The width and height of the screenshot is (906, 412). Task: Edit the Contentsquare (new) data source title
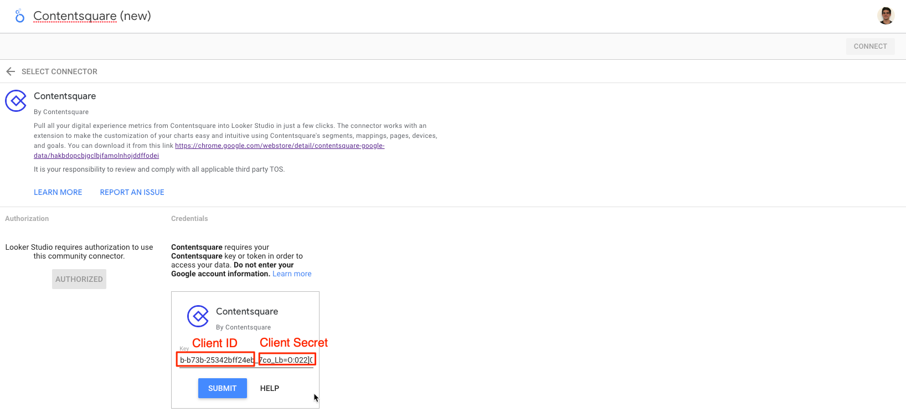click(92, 16)
